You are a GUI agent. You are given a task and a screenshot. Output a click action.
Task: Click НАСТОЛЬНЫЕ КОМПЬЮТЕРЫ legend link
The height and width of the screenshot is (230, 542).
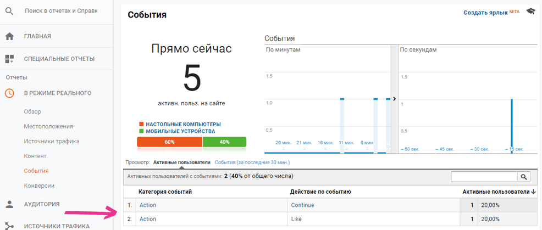[x=183, y=124]
